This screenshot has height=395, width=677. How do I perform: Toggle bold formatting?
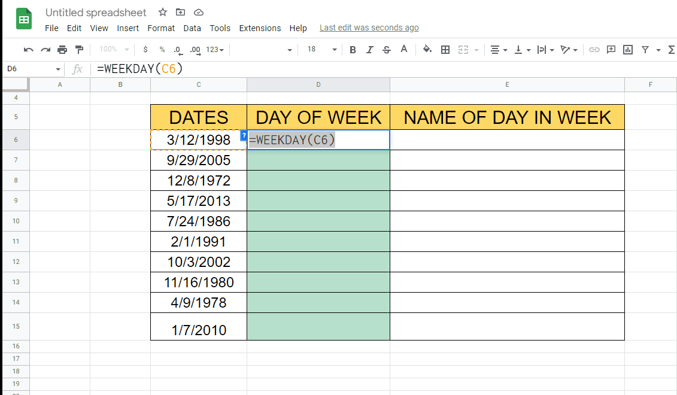click(353, 50)
